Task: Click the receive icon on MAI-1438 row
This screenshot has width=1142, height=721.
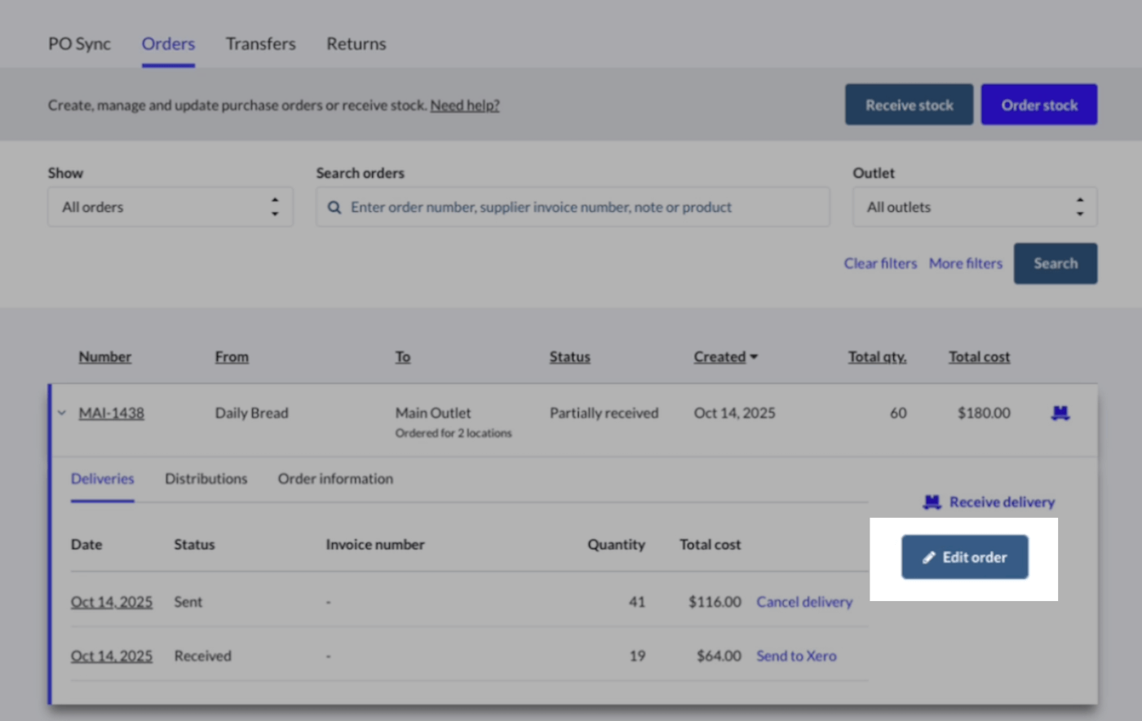Action: tap(1060, 414)
